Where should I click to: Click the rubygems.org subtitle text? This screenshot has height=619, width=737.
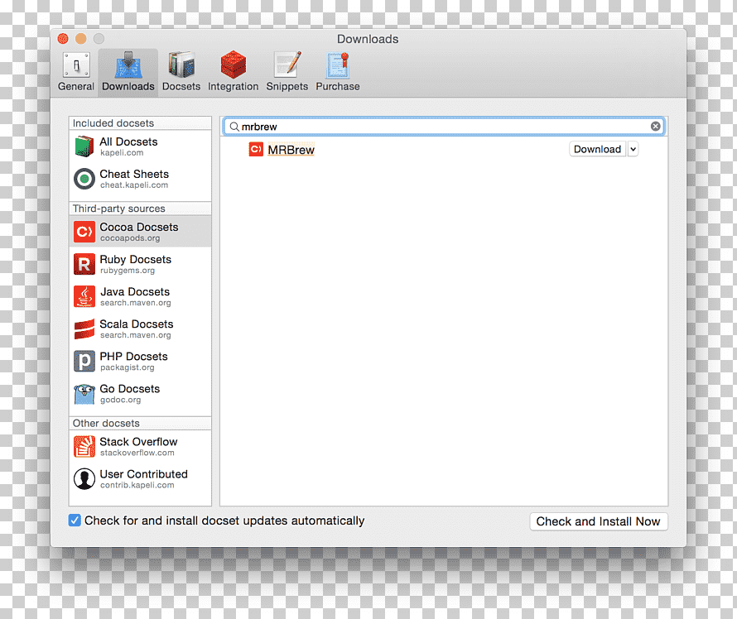[x=128, y=271]
